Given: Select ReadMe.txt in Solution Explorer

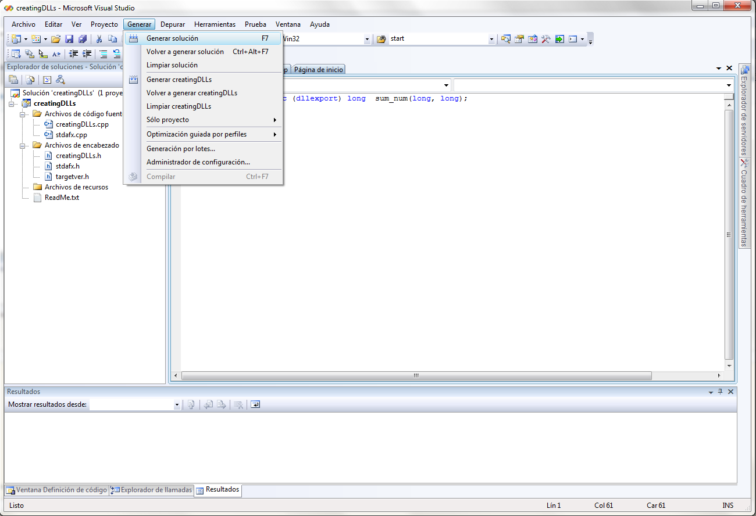Looking at the screenshot, I should point(62,198).
